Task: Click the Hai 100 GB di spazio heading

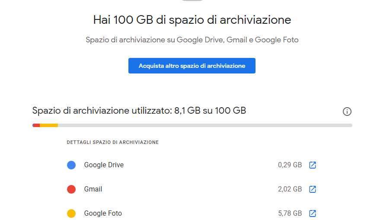Action: (x=192, y=20)
